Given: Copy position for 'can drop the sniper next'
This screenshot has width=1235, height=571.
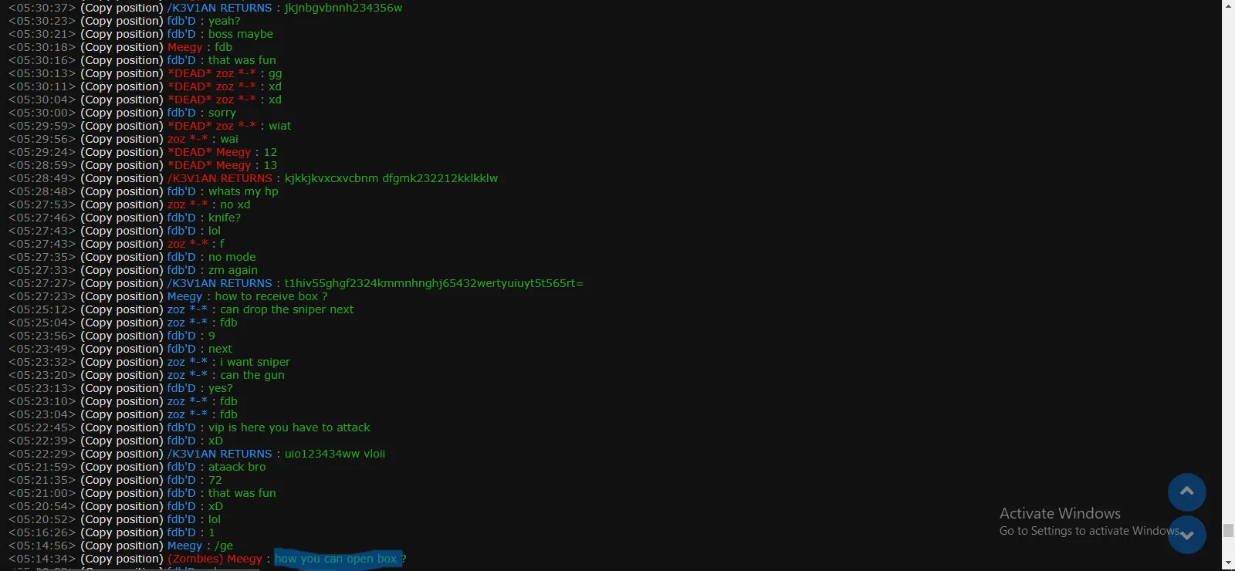Looking at the screenshot, I should 122,309.
